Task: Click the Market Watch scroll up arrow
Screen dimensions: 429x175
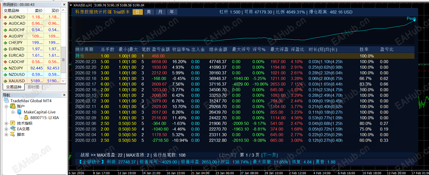Action: coord(64,10)
